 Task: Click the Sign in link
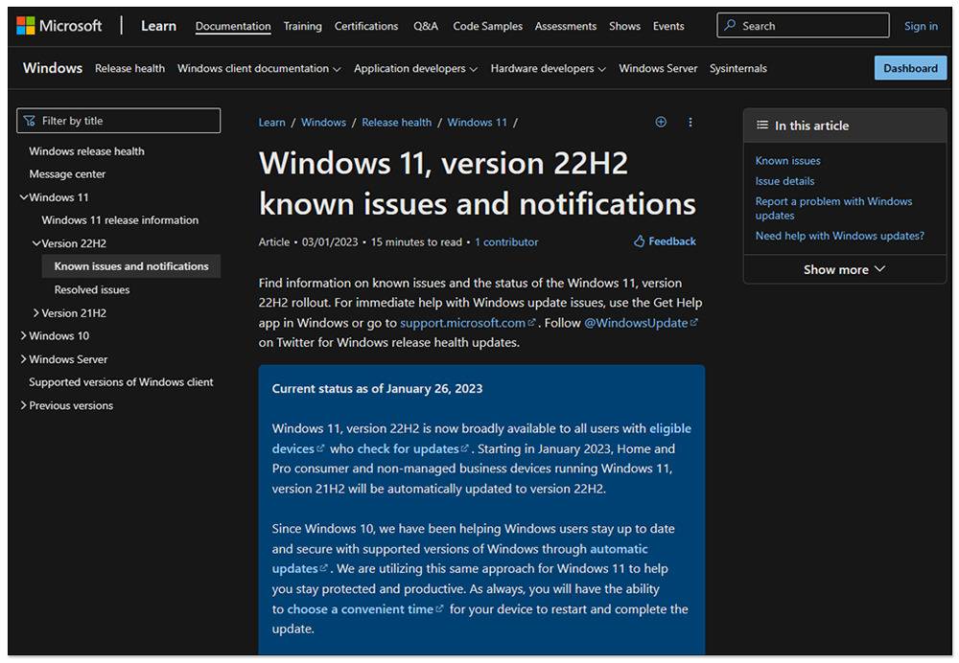pyautogui.click(x=921, y=26)
